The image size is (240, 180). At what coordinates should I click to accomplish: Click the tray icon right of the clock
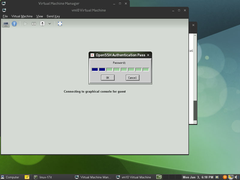click(217, 177)
